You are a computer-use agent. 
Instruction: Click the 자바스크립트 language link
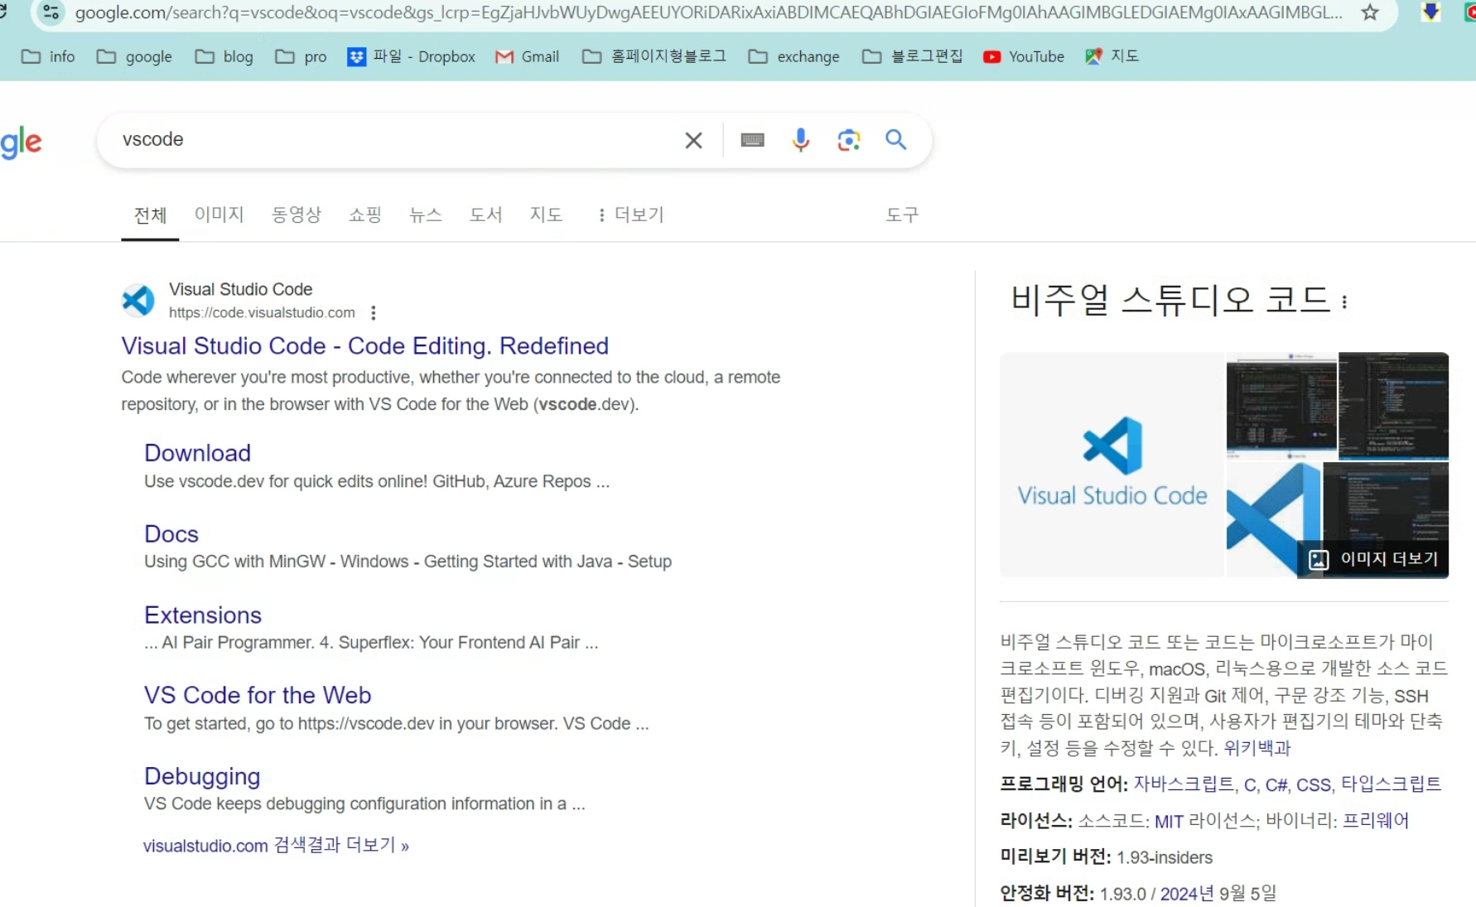[x=1183, y=784]
